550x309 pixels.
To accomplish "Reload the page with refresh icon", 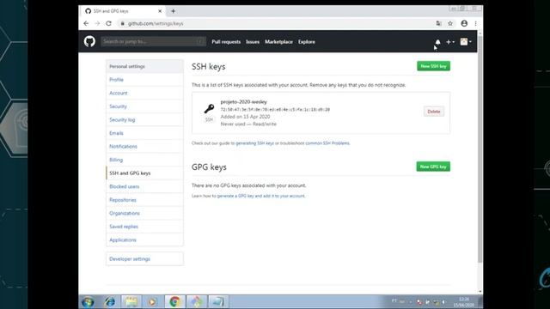I will 109,23.
